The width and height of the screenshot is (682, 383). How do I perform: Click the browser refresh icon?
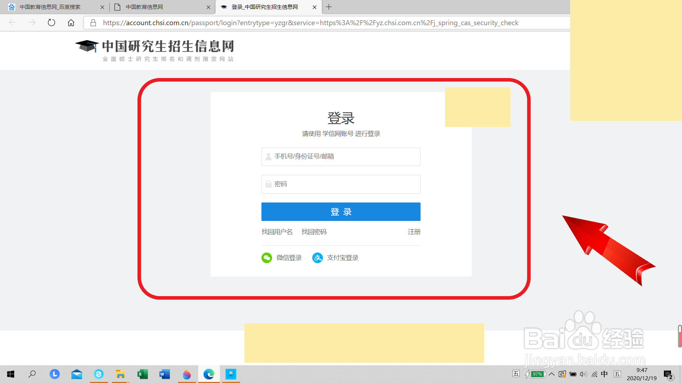click(x=52, y=23)
